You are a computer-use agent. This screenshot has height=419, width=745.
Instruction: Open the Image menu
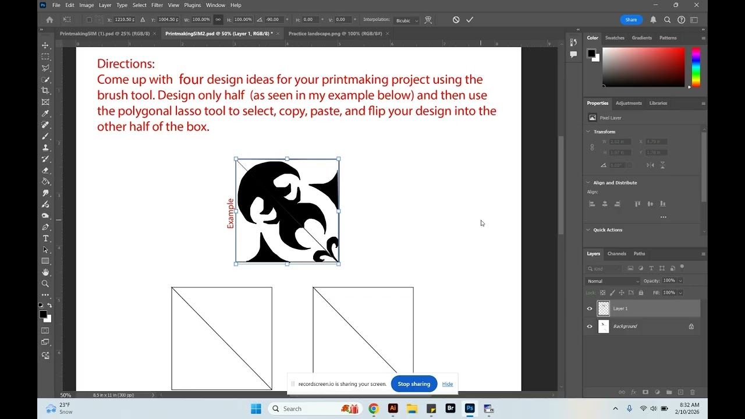click(87, 5)
